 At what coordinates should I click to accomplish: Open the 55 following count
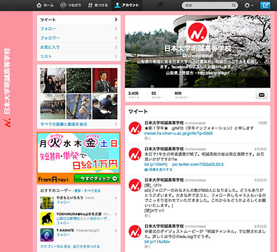click(157, 95)
